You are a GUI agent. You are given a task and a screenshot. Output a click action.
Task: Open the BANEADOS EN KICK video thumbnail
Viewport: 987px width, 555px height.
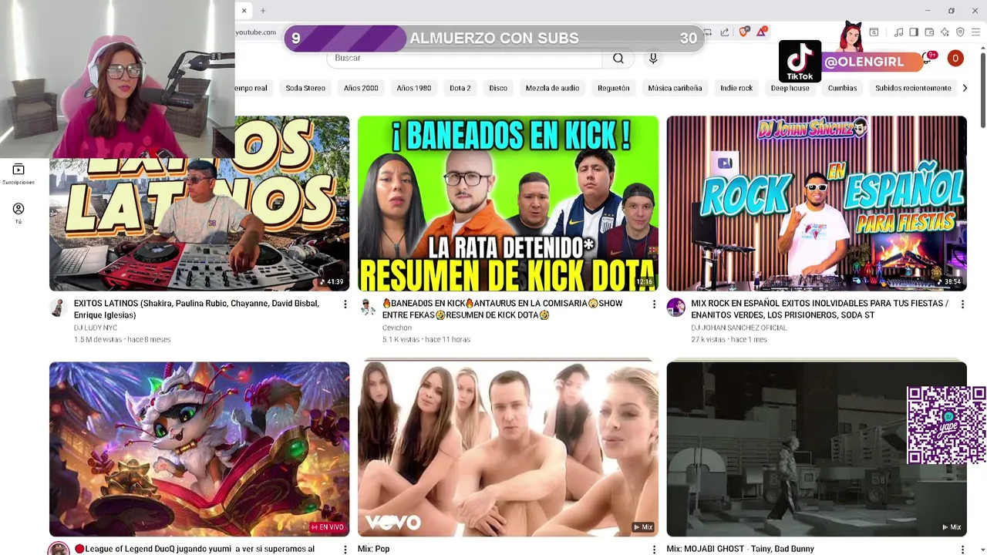[x=508, y=203]
